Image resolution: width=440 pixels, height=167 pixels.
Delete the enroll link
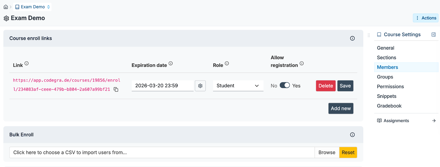(326, 86)
